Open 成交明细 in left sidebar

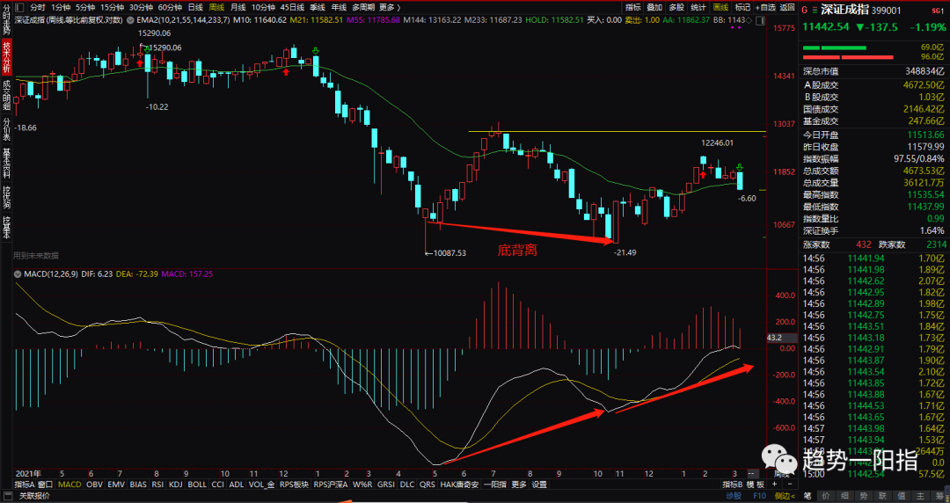[x=7, y=95]
